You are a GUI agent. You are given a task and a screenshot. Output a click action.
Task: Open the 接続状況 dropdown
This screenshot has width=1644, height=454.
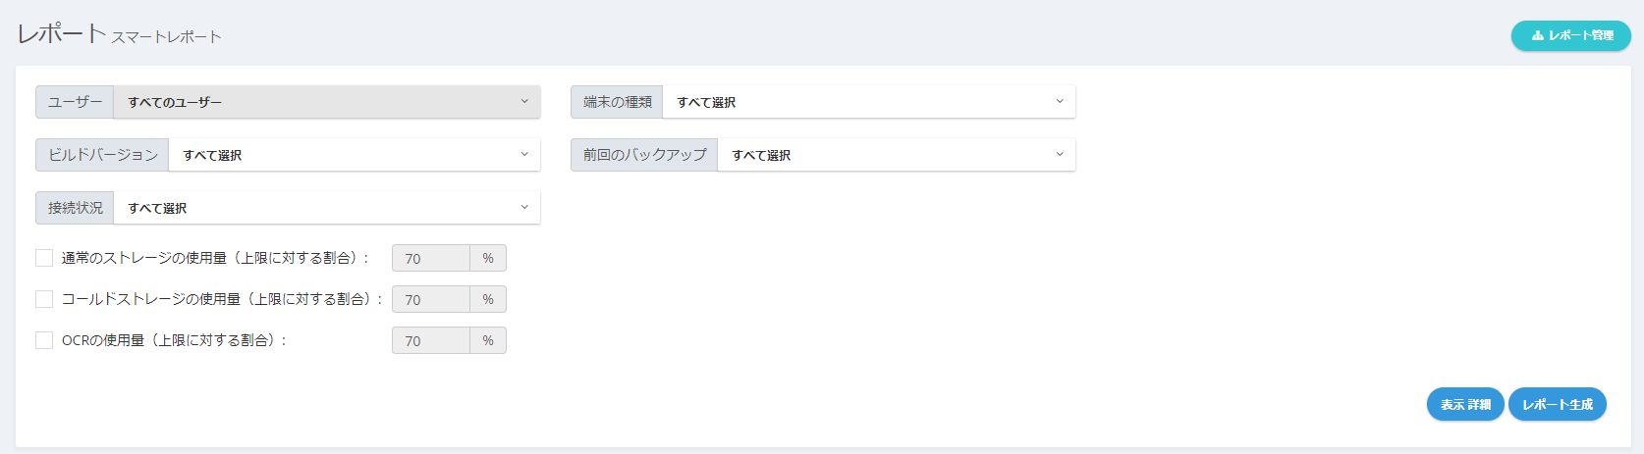(x=327, y=208)
